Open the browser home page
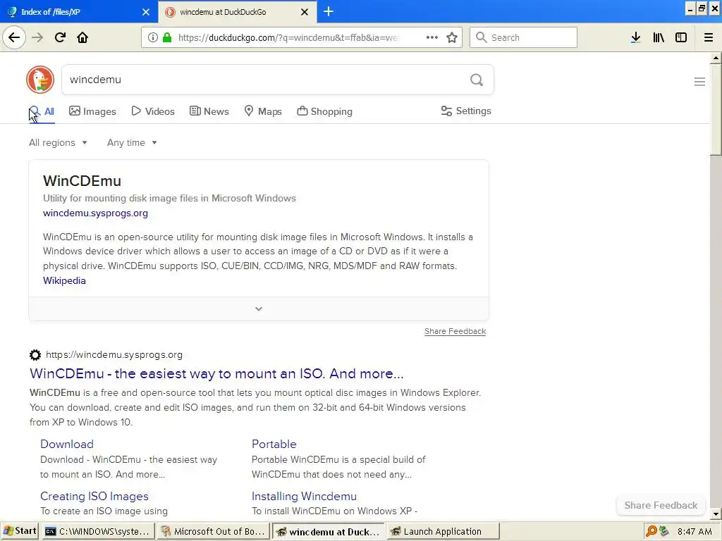This screenshot has width=722, height=541. coord(82,37)
